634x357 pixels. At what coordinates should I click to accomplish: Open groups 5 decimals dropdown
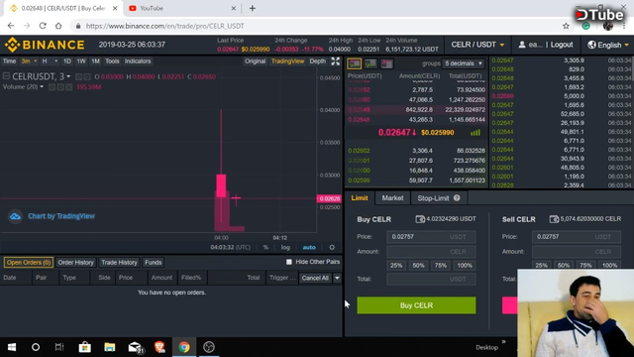464,63
